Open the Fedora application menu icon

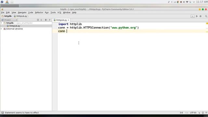[2, 2]
